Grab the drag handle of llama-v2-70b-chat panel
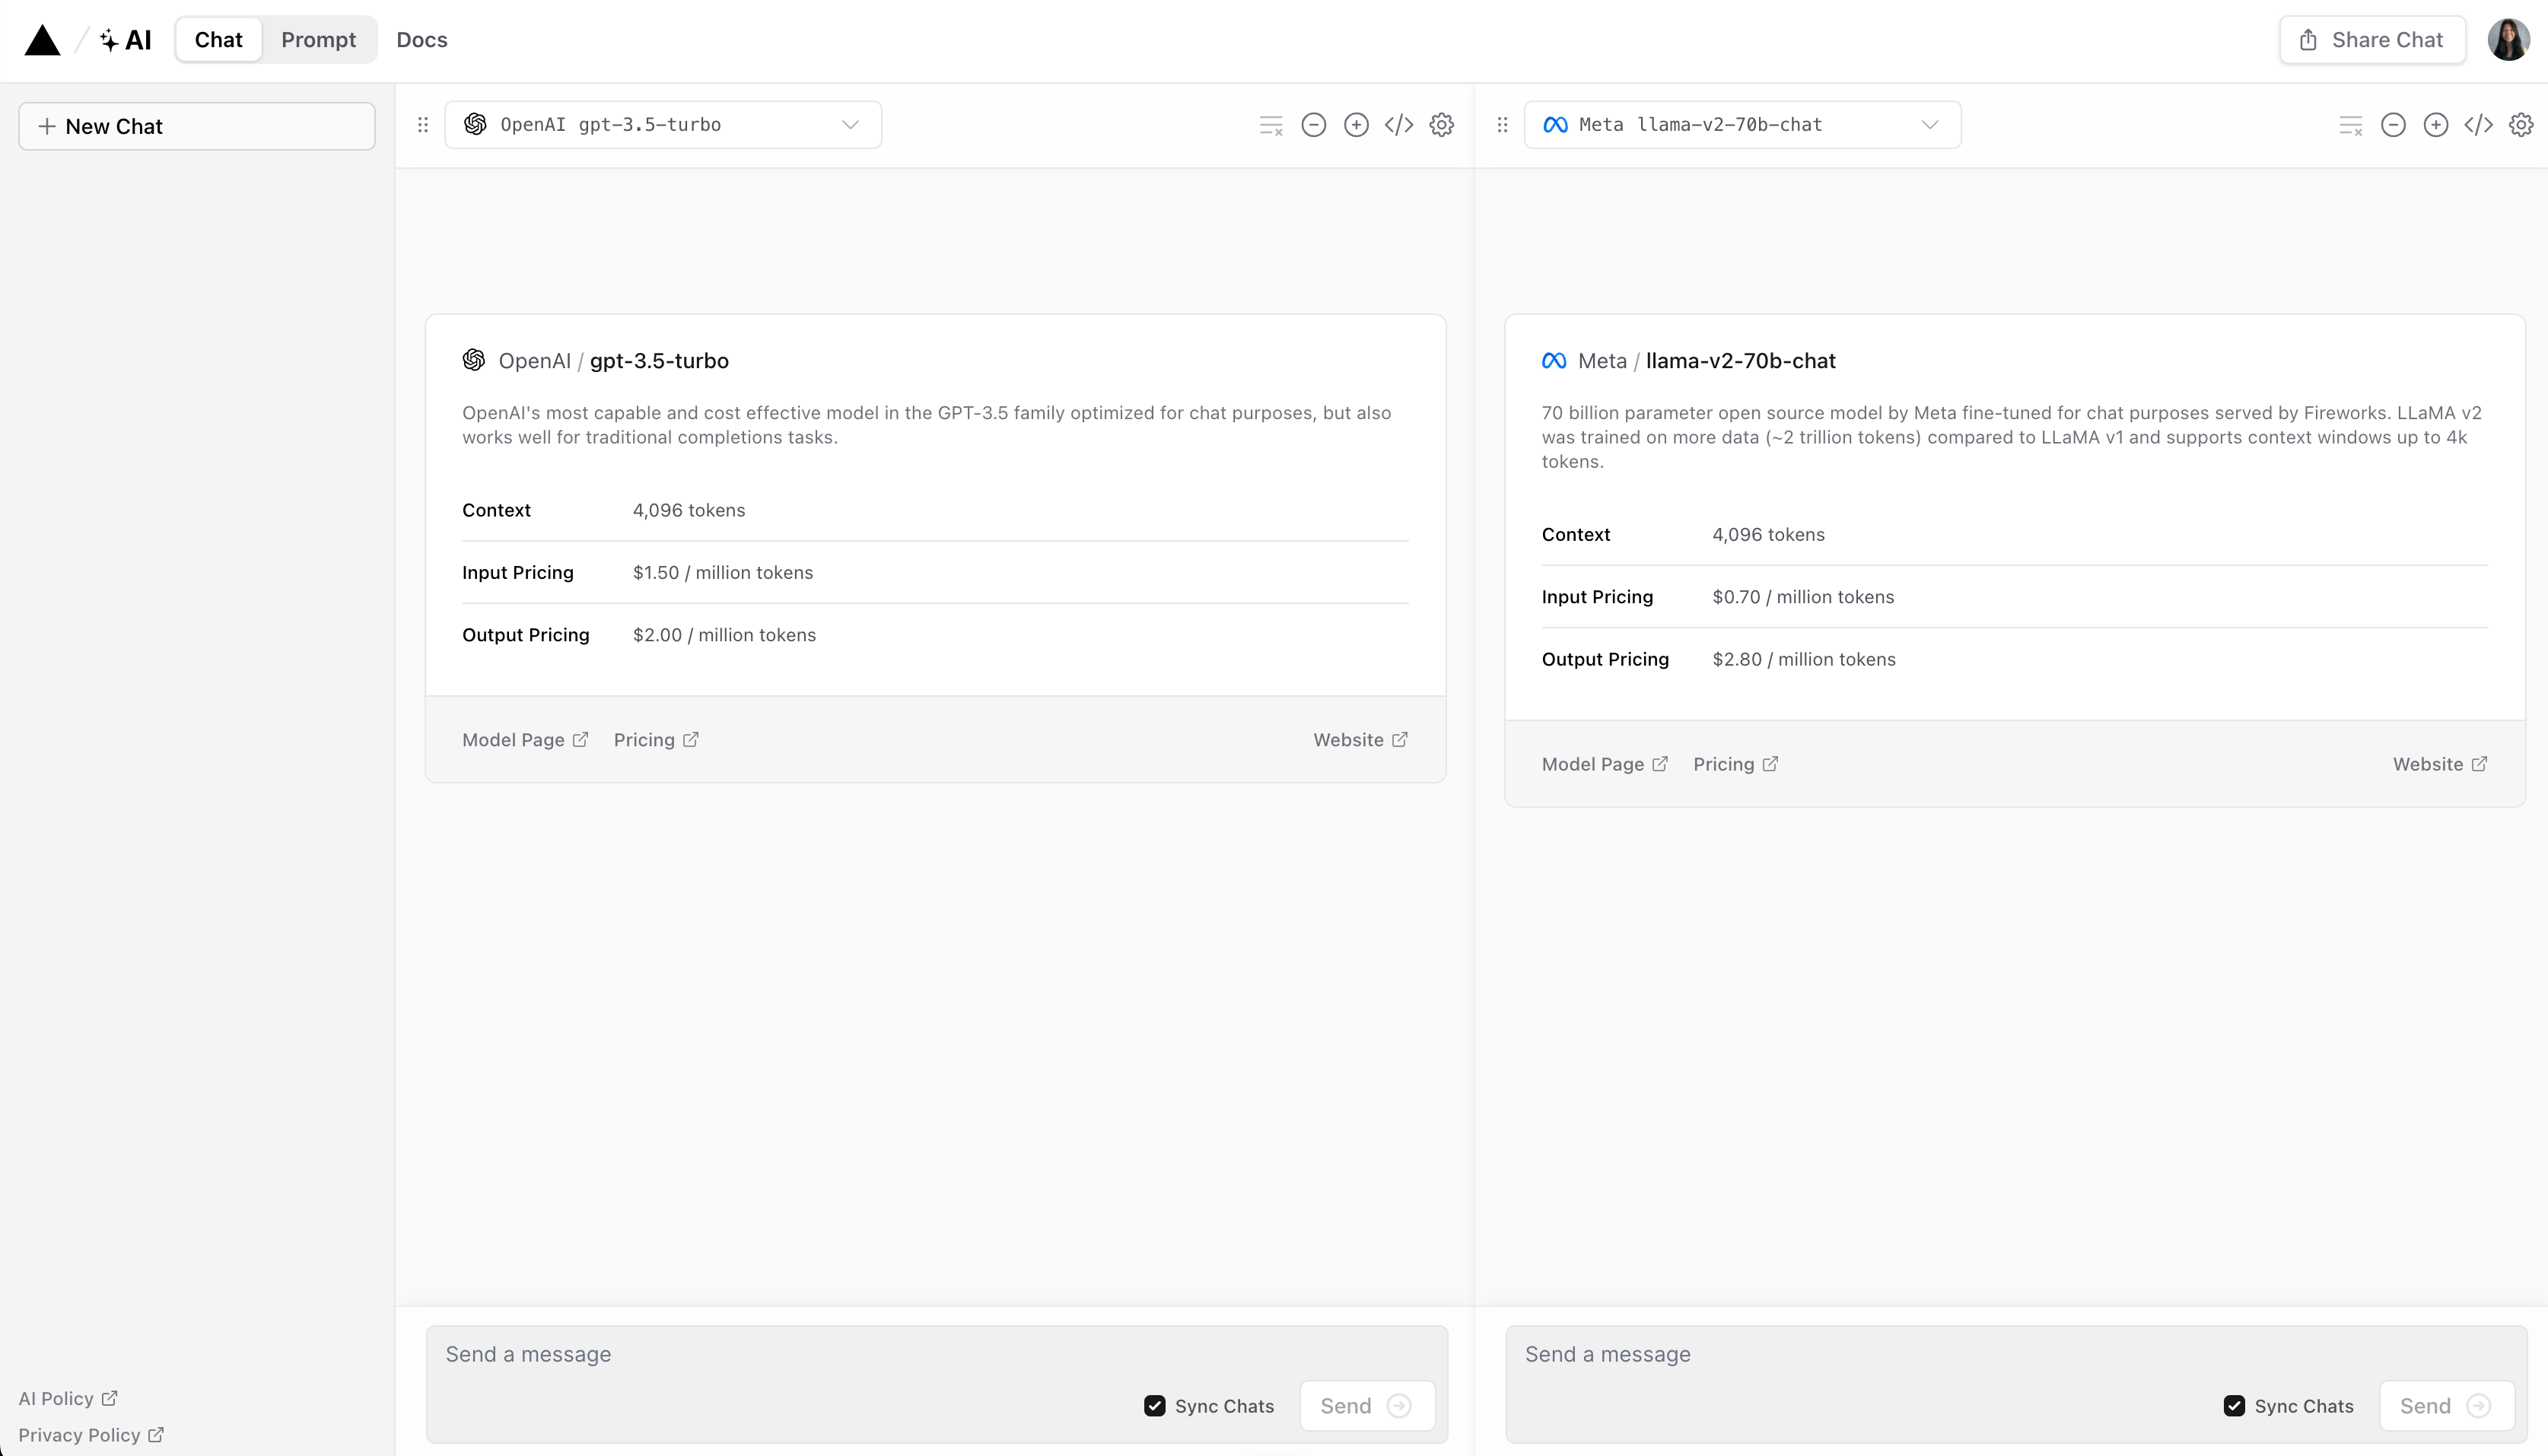The width and height of the screenshot is (2548, 1456). point(1502,125)
